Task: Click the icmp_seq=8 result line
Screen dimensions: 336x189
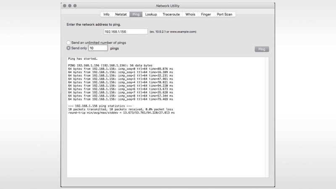Action: (x=121, y=96)
